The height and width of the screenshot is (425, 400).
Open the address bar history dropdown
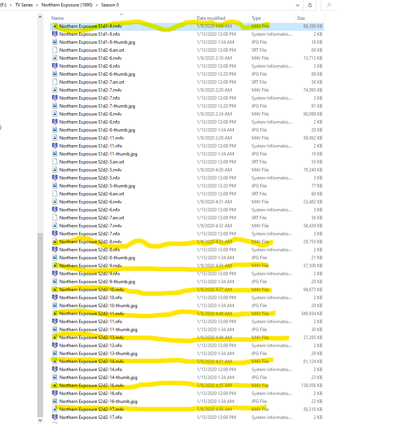(x=297, y=5)
